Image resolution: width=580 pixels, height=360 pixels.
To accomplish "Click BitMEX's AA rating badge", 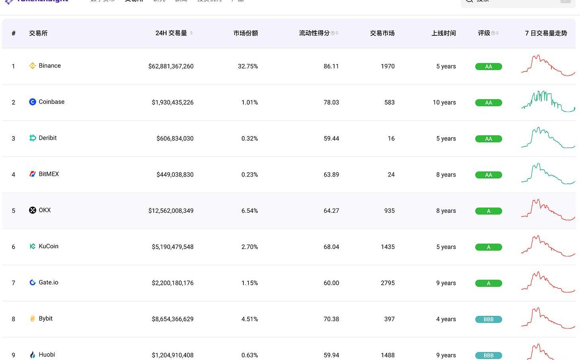I will [488, 175].
